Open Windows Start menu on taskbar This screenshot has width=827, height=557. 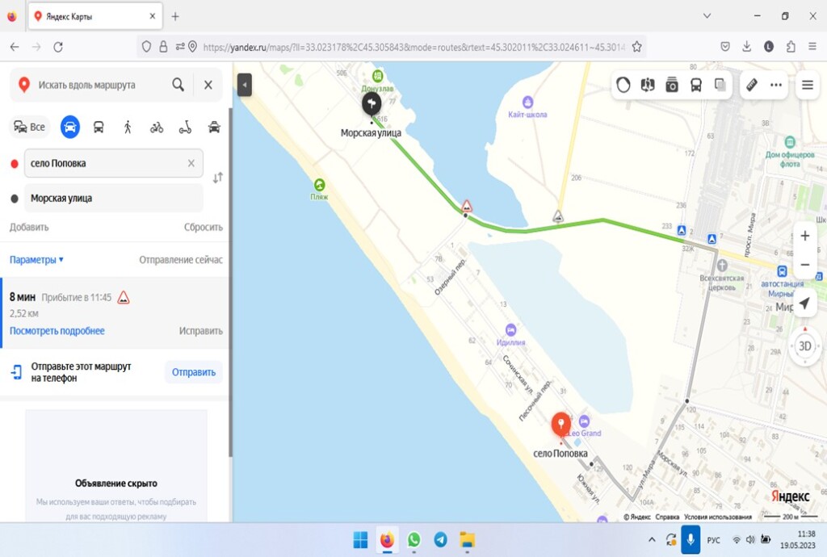360,540
